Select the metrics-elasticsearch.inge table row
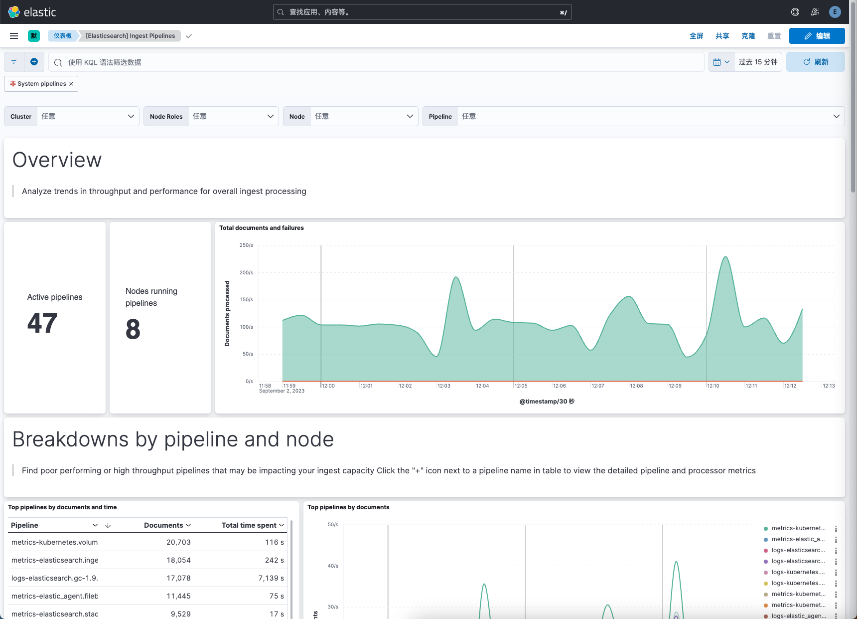Screen dimensions: 857x619 pos(147,560)
